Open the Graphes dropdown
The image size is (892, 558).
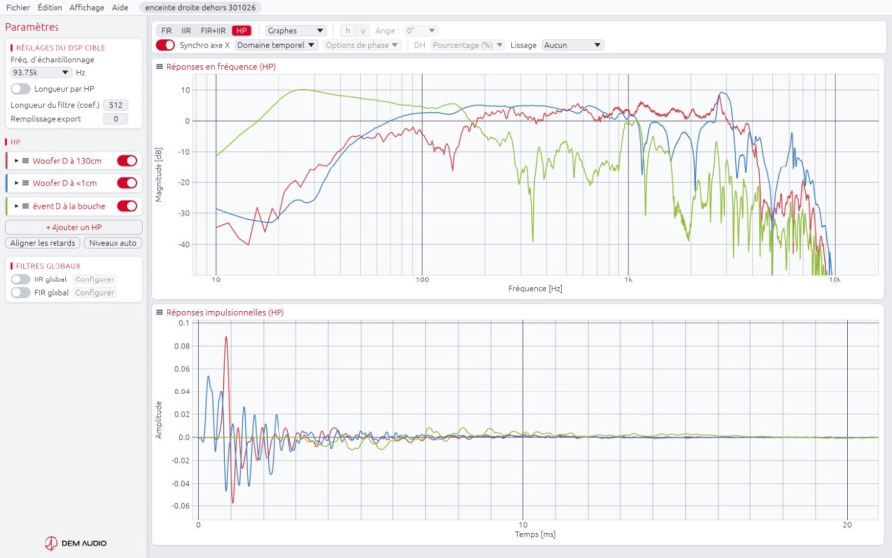coord(295,30)
